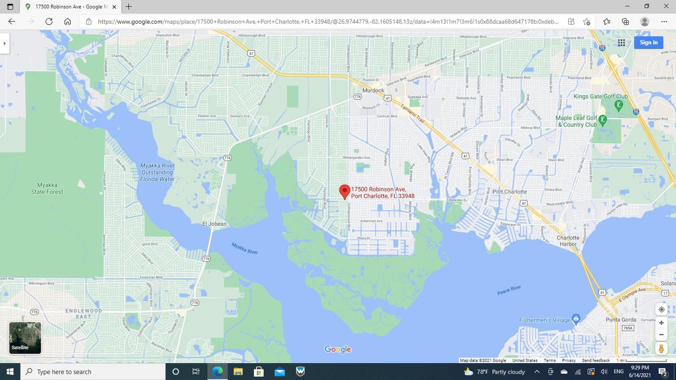This screenshot has width=676, height=380.
Task: Open Mail app from taskbar
Action: pyautogui.click(x=279, y=372)
